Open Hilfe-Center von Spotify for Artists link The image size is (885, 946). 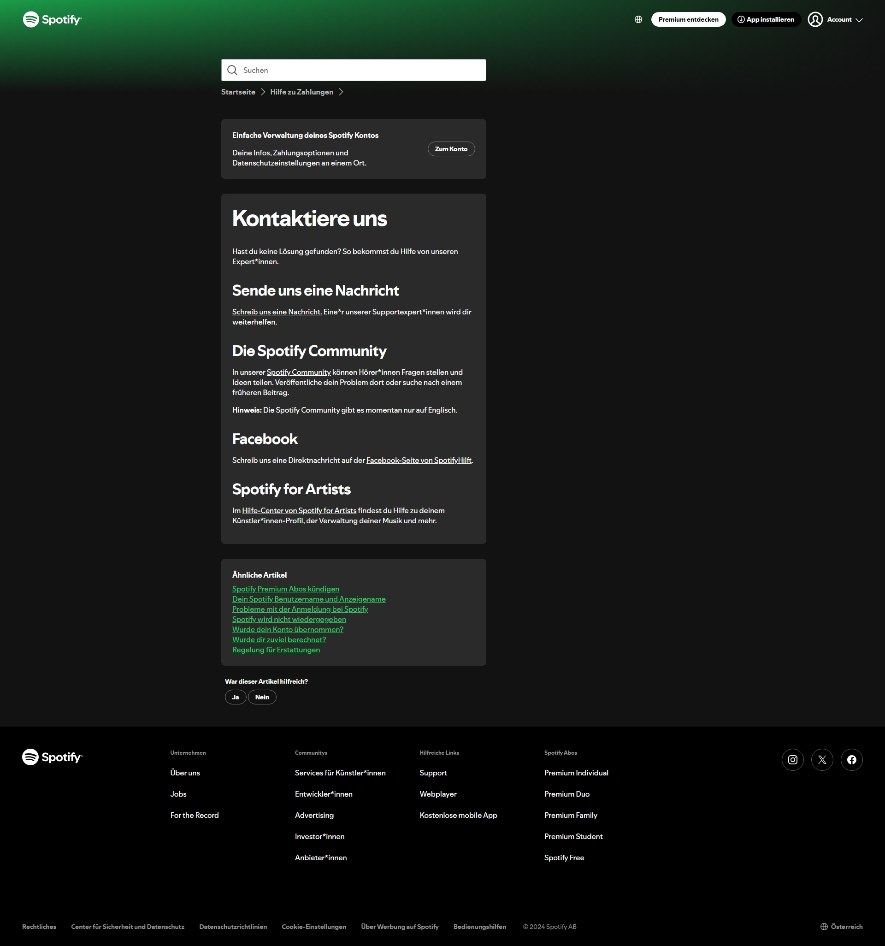pos(299,510)
